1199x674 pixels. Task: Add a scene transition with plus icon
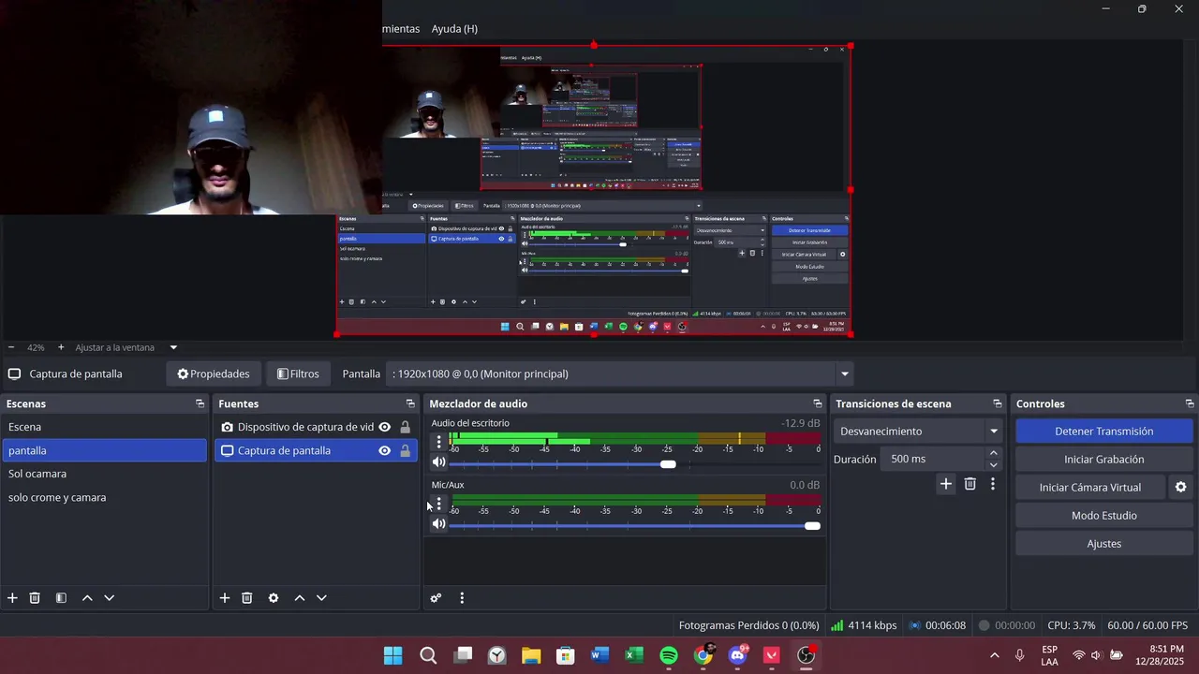(x=946, y=484)
